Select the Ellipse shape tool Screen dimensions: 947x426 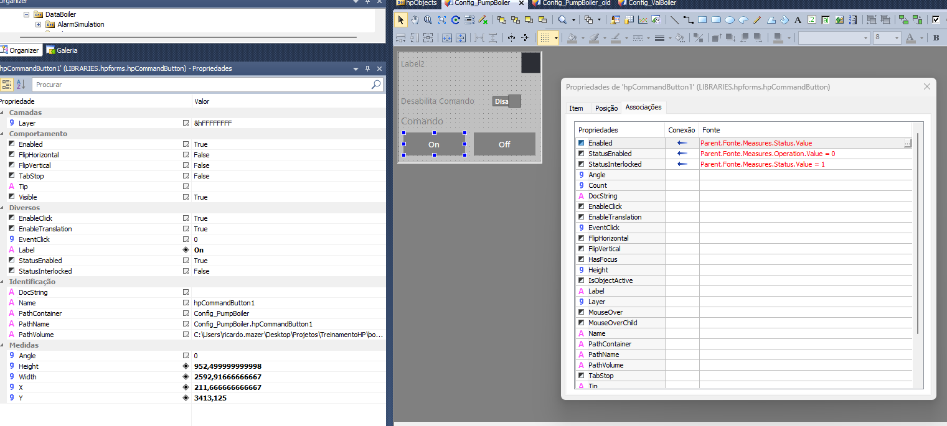click(x=730, y=20)
